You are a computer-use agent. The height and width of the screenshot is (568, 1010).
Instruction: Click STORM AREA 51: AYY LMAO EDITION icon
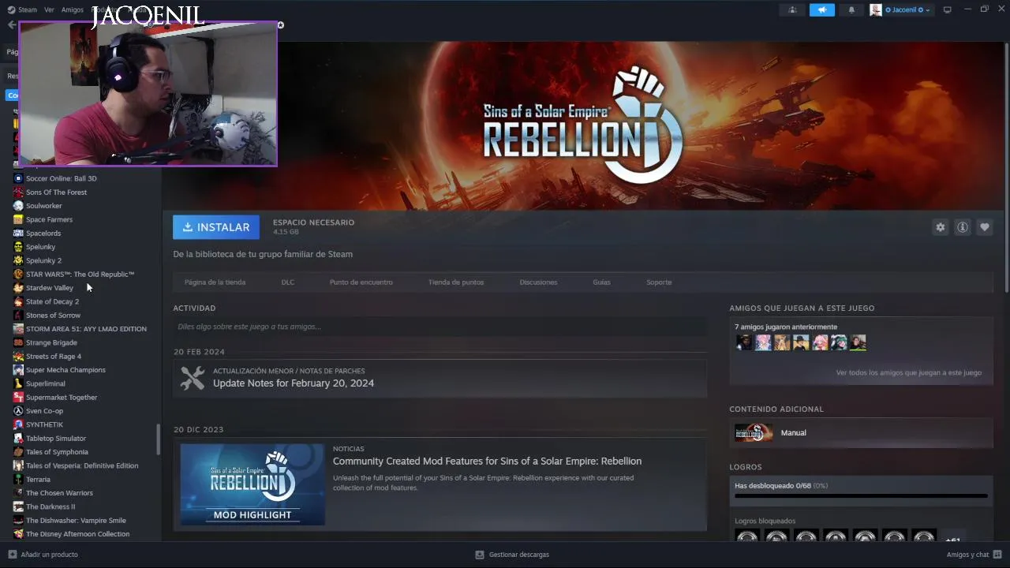[x=18, y=329]
